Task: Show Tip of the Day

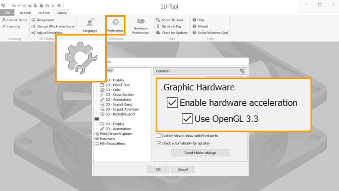Action: [169, 27]
